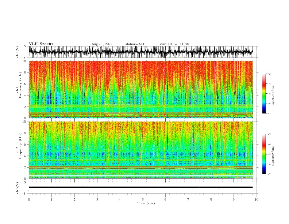Image resolution: width=289 pixels, height=224 pixels.
Task: Click the ch.1 spectrogram plot
Action: [140, 89]
